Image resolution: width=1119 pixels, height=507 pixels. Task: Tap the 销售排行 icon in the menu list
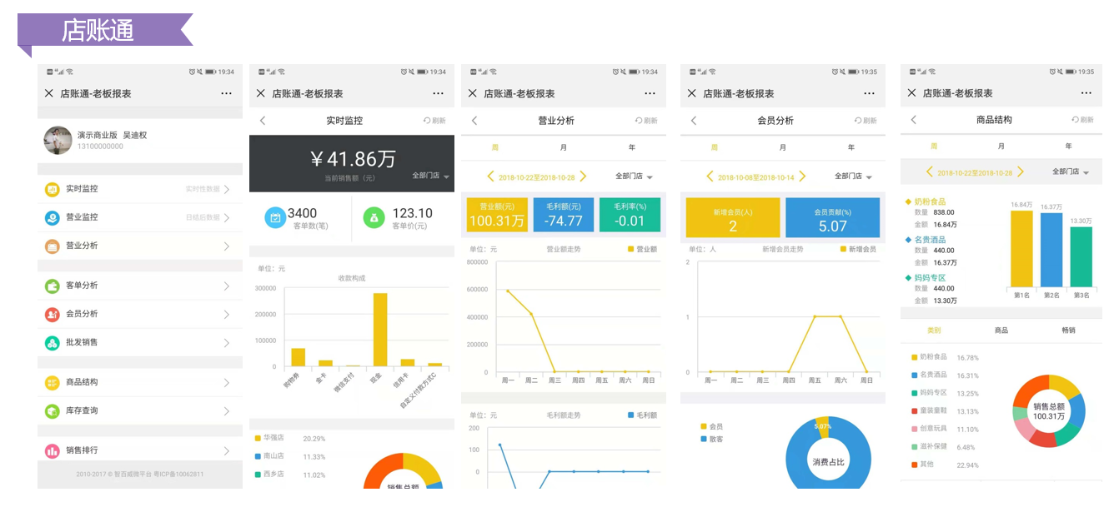coord(52,450)
